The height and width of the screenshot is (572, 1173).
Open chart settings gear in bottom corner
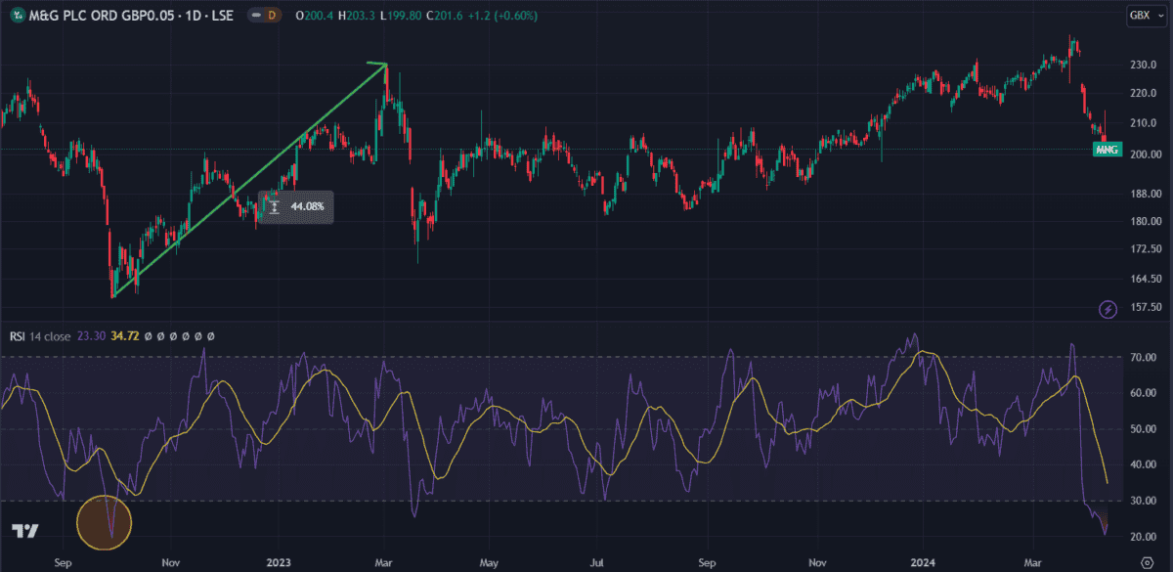click(1148, 562)
